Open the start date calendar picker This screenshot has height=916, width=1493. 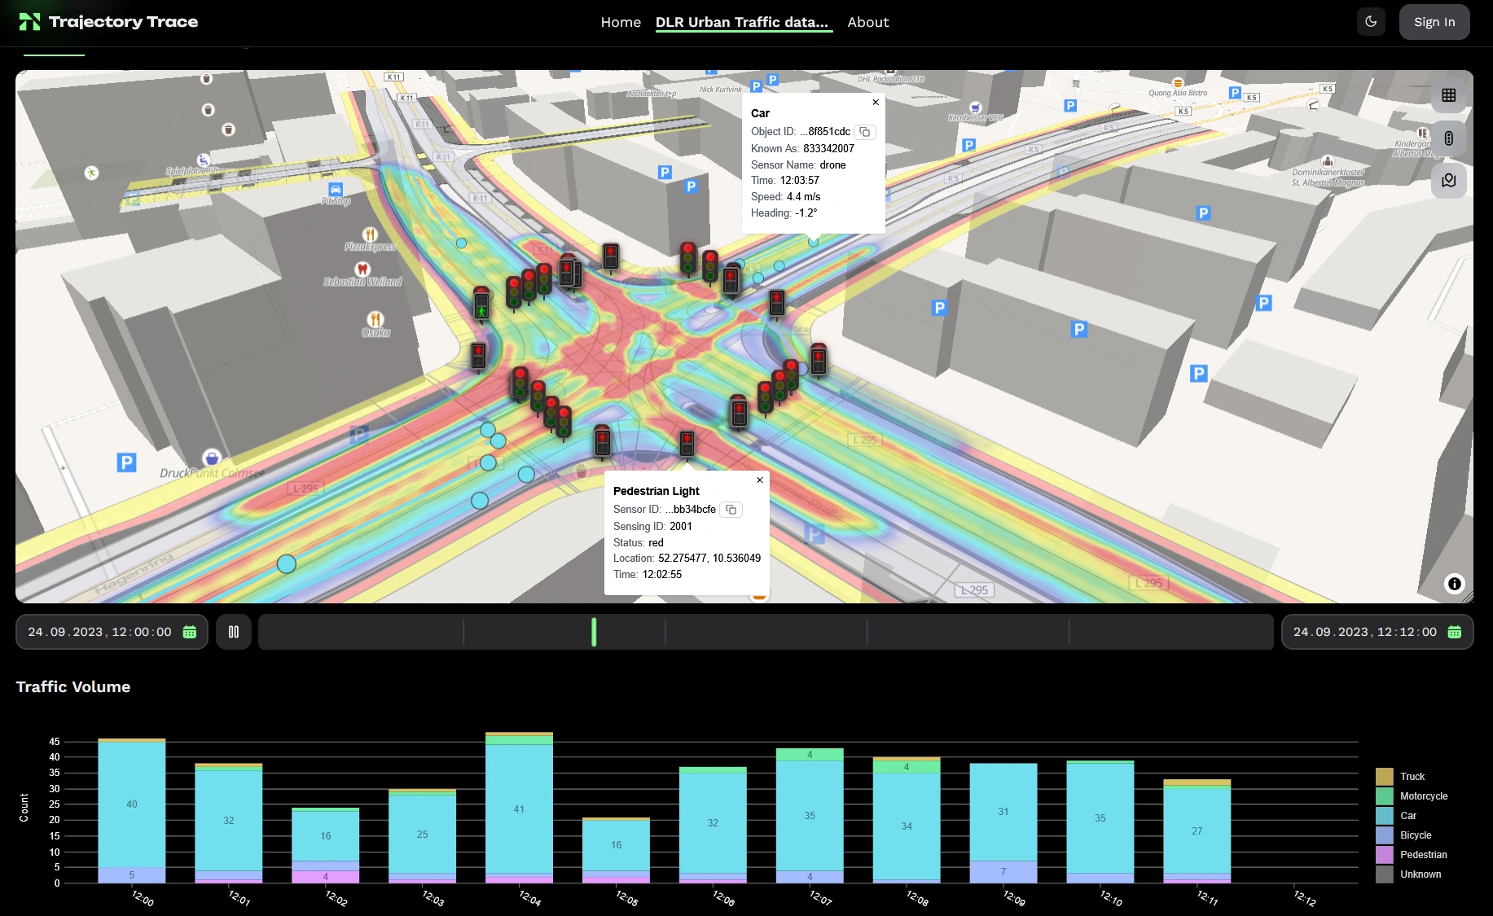190,631
